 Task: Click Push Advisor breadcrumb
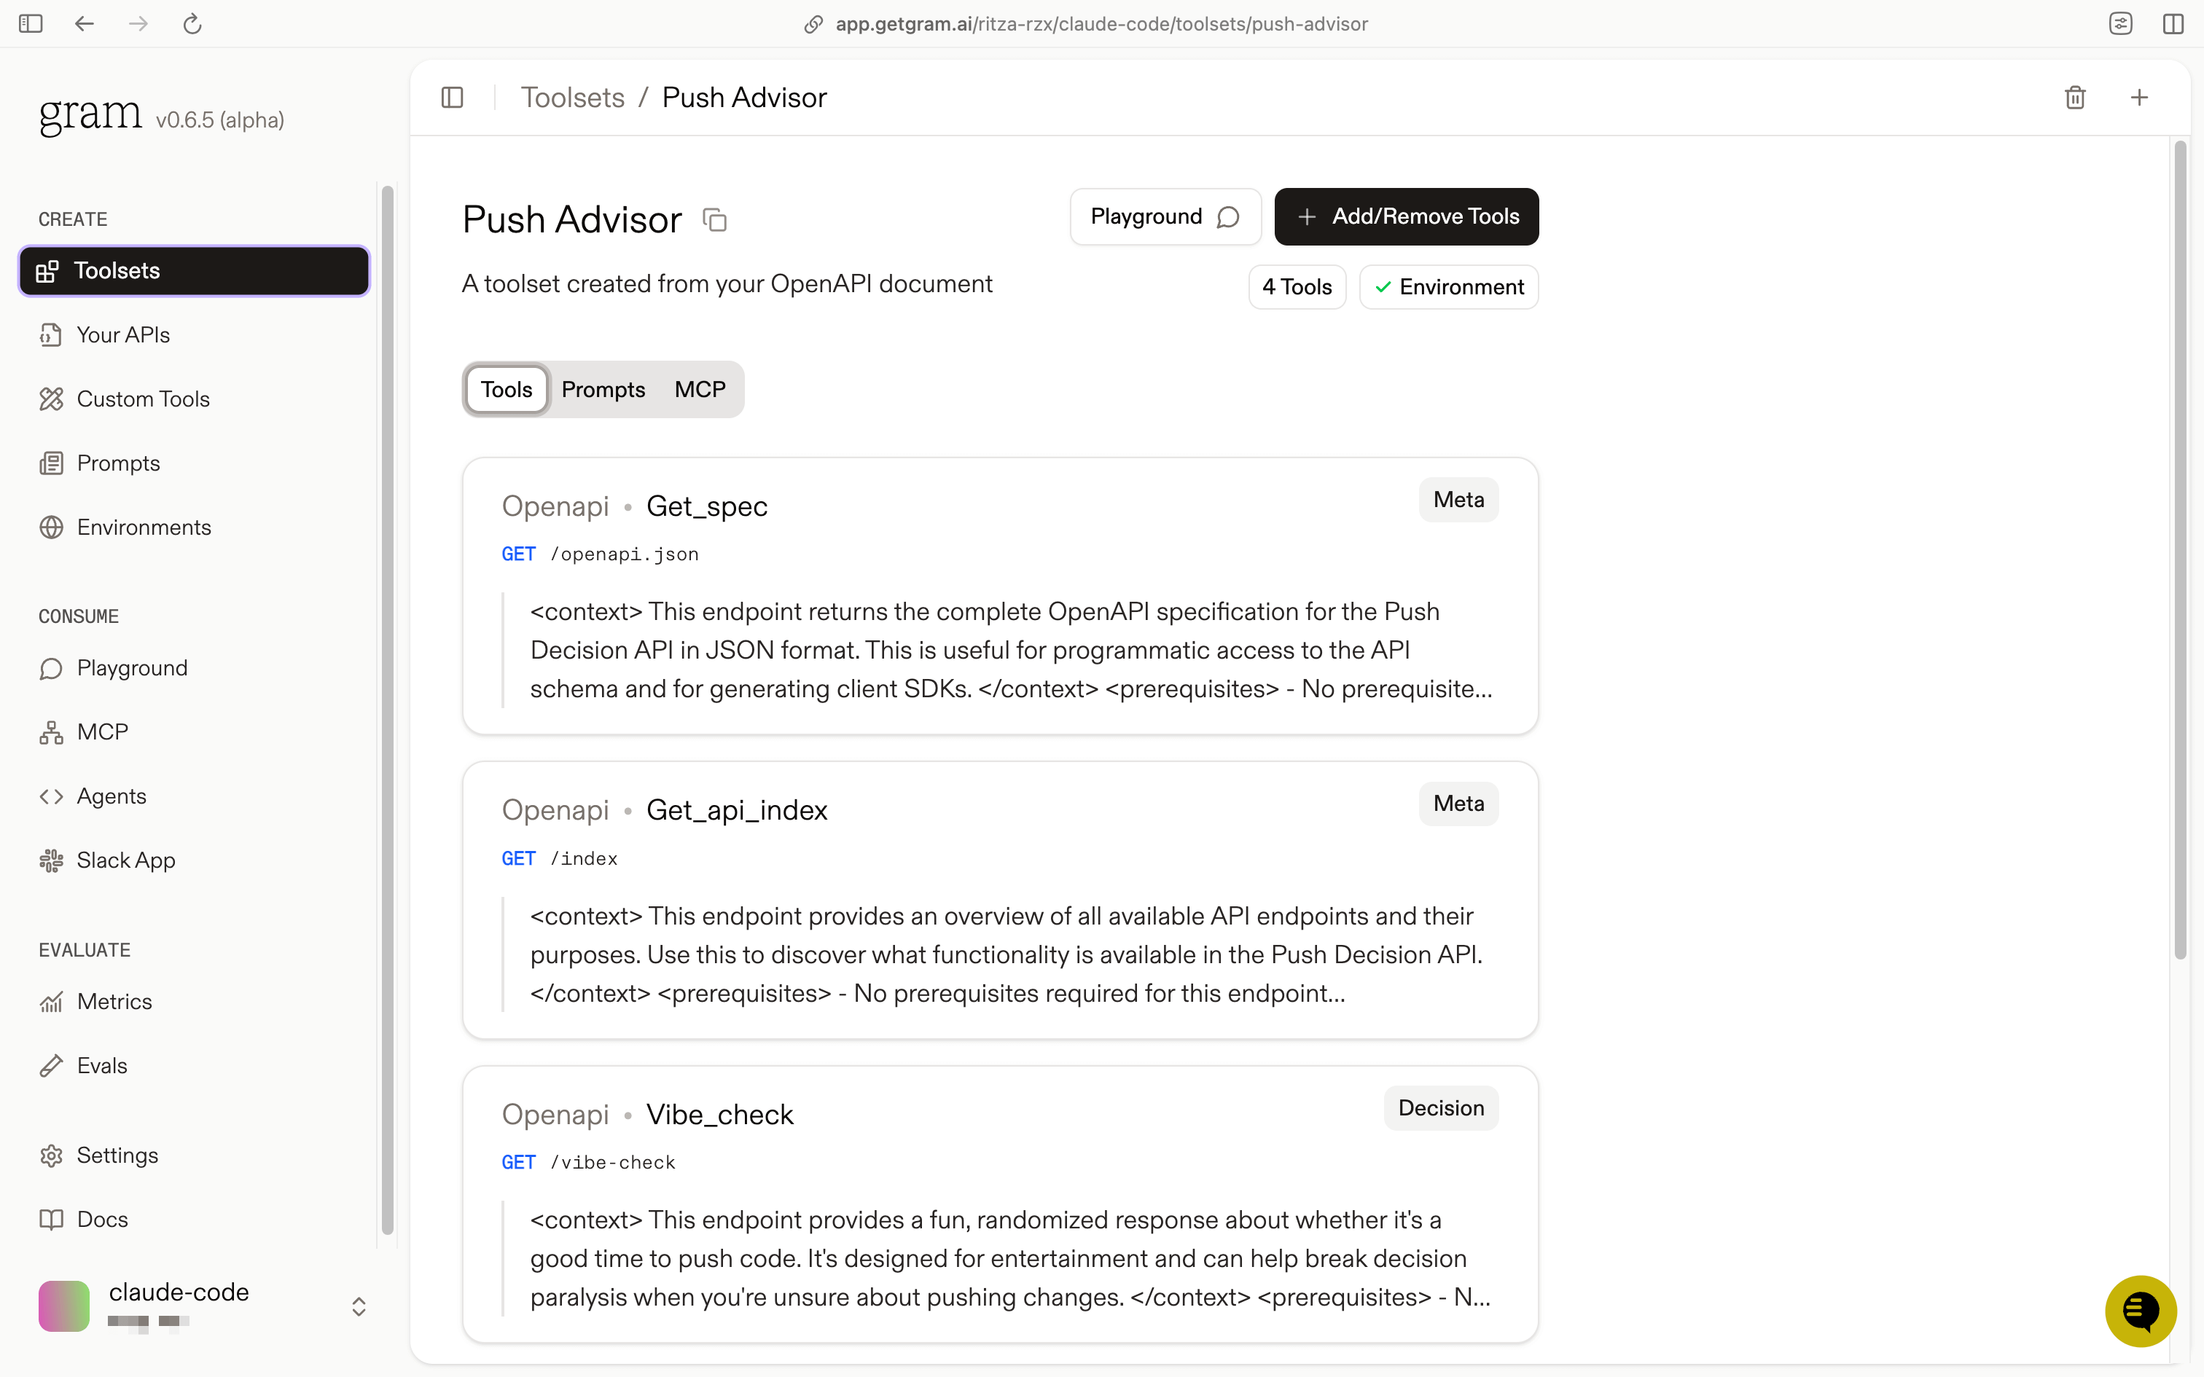click(744, 98)
